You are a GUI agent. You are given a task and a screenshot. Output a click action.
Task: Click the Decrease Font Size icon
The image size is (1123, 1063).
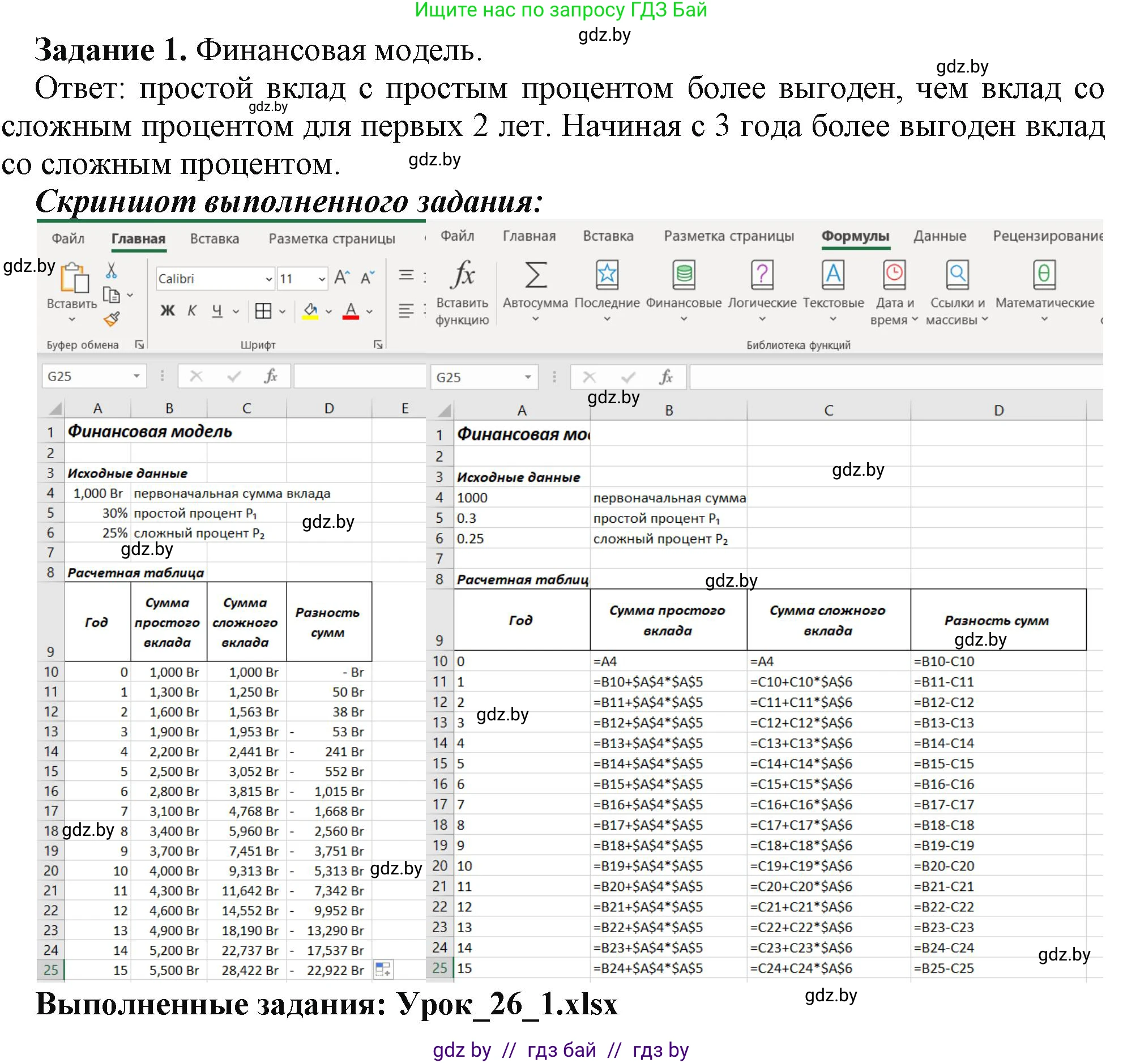(x=368, y=278)
